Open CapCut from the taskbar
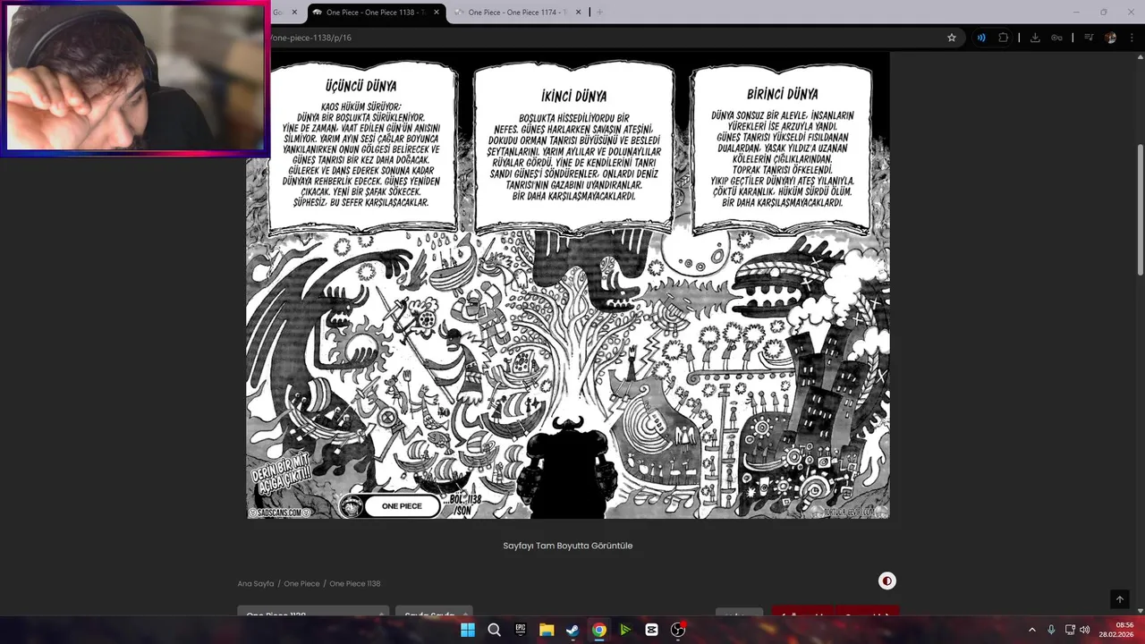Screen dimensions: 1145x644 (651, 630)
